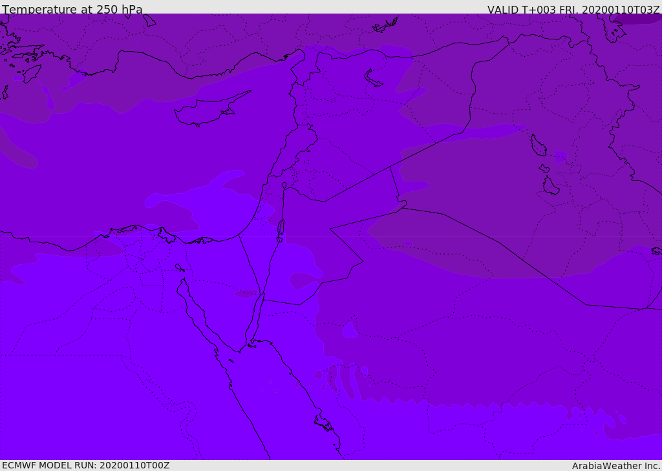This screenshot has width=662, height=471.
Task: Click Lake Assad in northern Syria
Action: coord(374,78)
